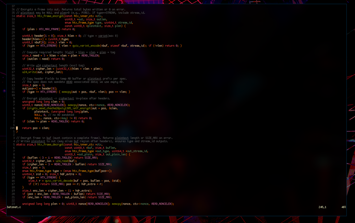Click the current line number 245 in the gutter

(12, 128)
